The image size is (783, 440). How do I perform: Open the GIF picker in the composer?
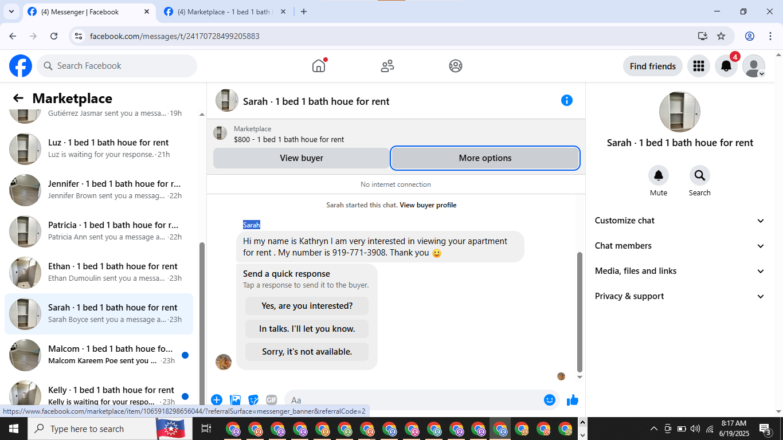pos(272,400)
